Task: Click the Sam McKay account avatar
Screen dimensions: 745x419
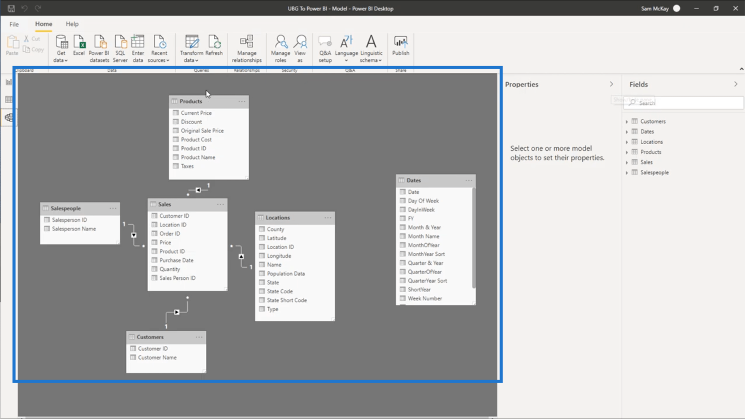Action: 677,8
